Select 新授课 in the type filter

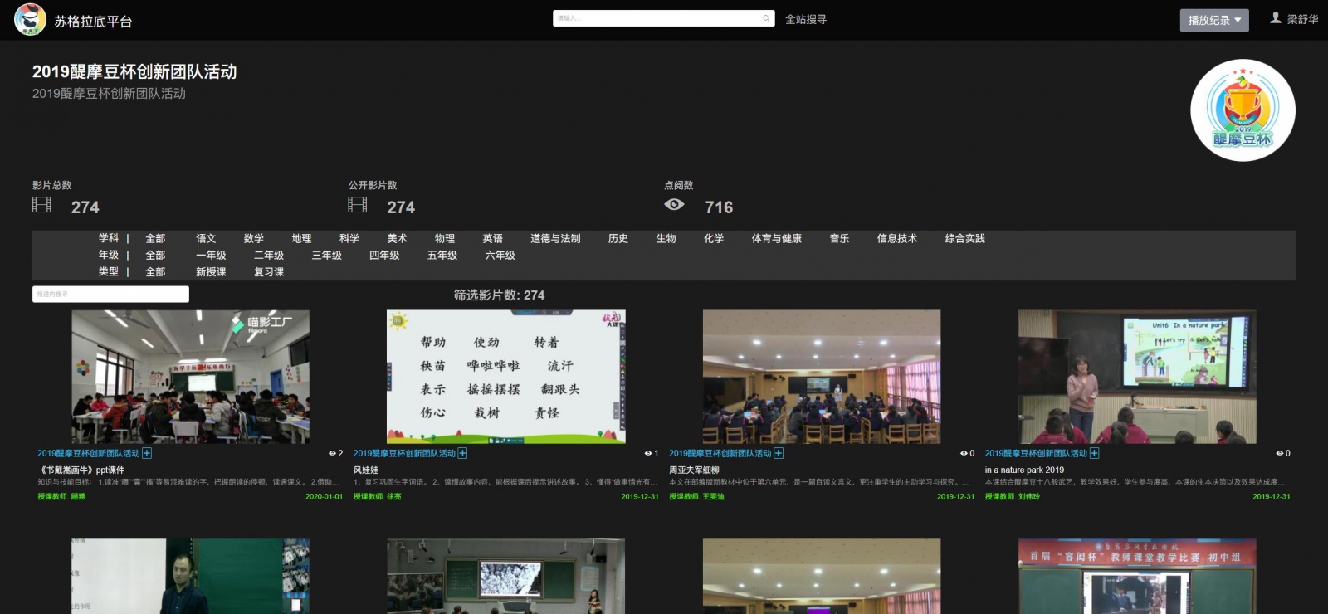pyautogui.click(x=211, y=272)
